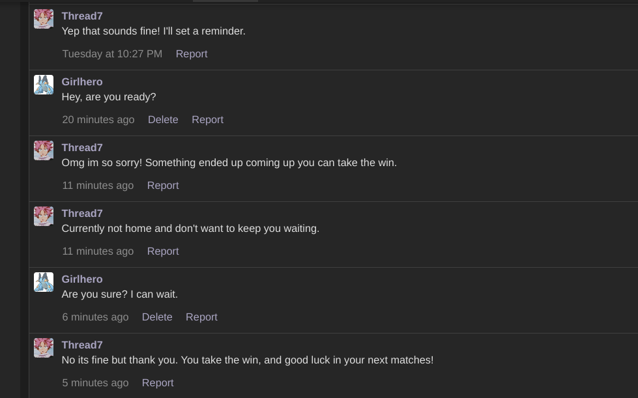Click the "Tuesday at 10:27 PM" timestamp

tap(112, 54)
